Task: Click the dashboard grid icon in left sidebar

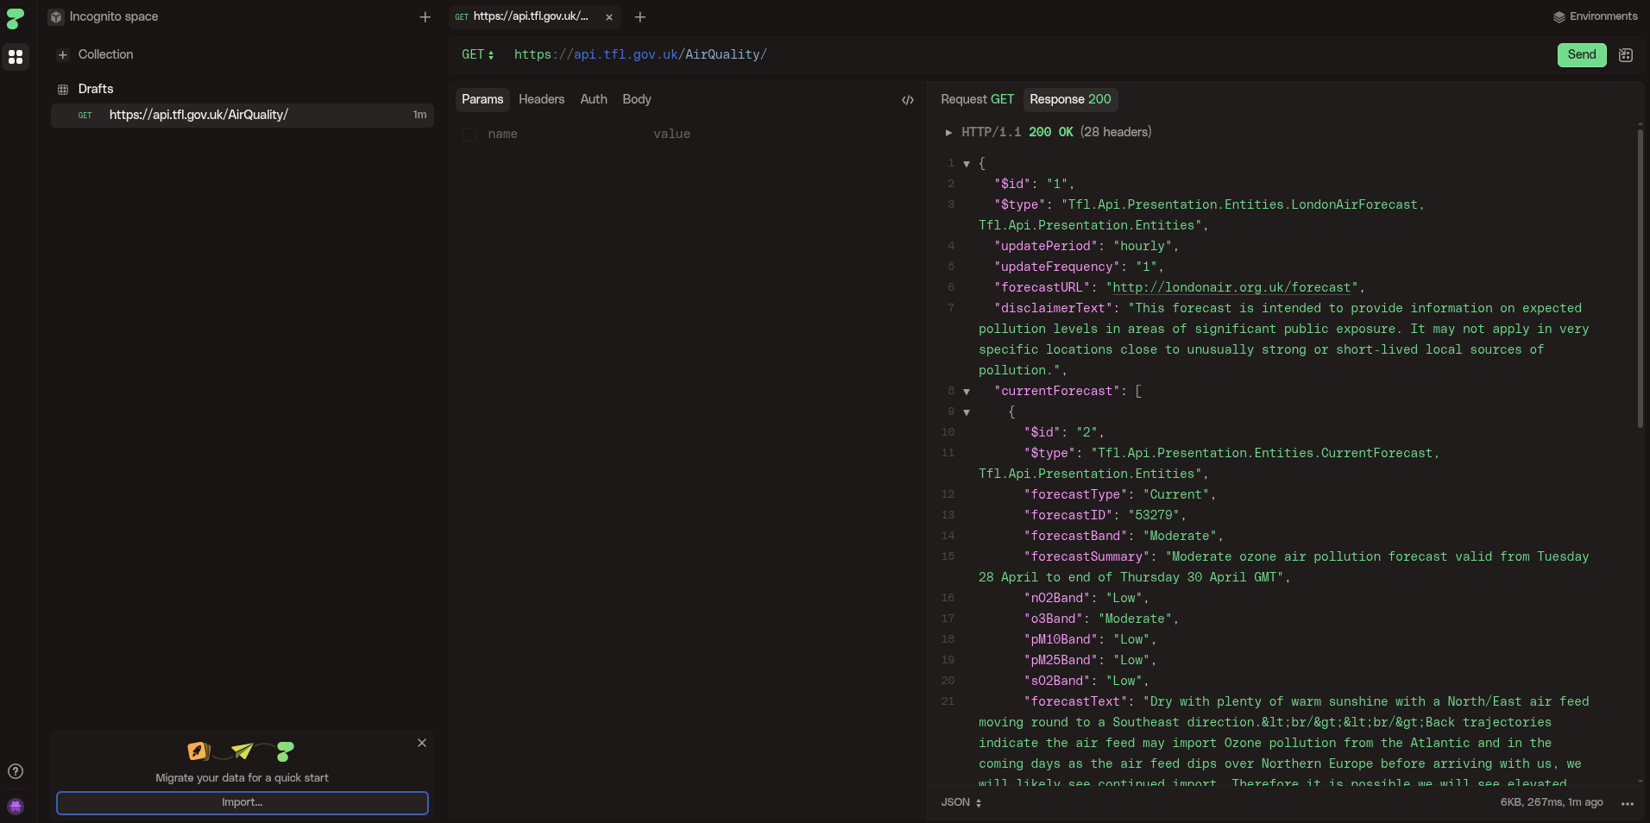Action: 16,57
